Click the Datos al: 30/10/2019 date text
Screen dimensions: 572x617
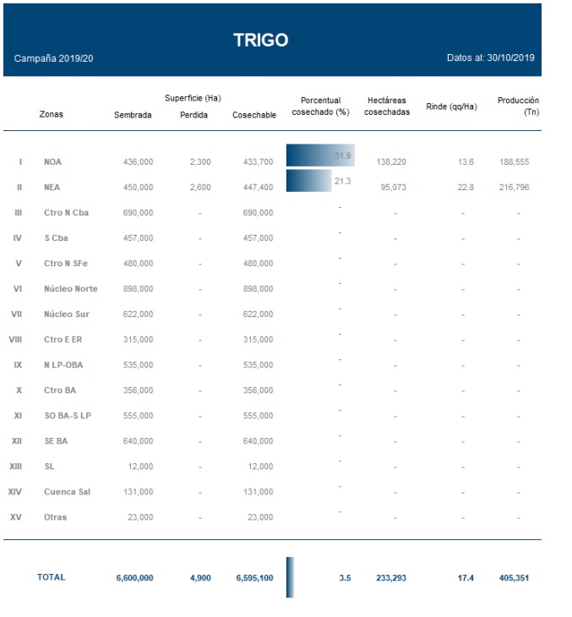pyautogui.click(x=492, y=58)
